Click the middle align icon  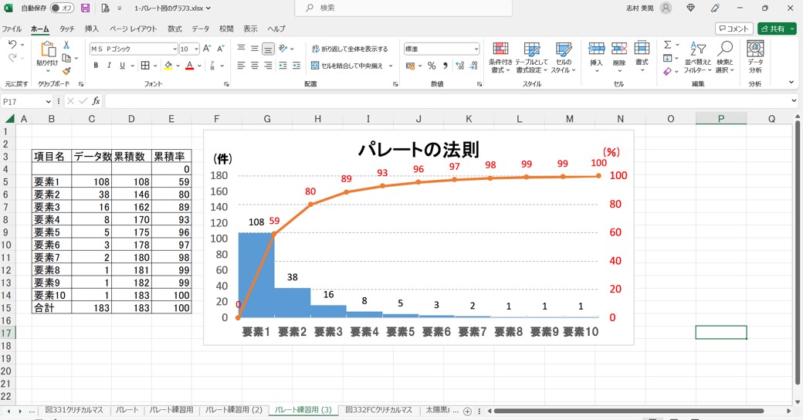click(255, 49)
